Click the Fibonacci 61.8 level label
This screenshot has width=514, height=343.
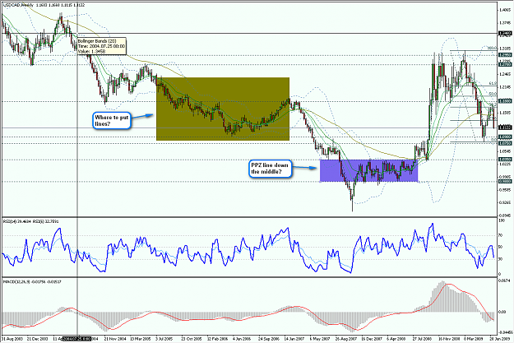pyautogui.click(x=493, y=84)
